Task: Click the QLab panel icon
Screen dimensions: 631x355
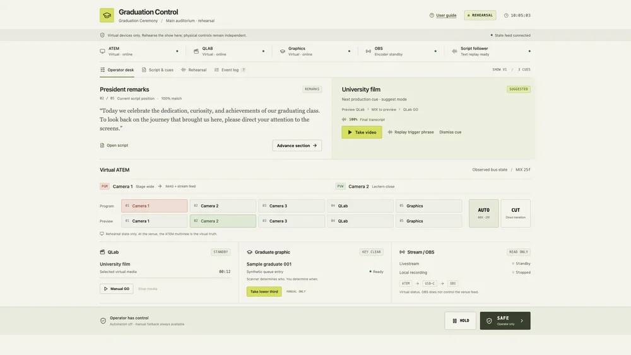Action: click(102, 252)
